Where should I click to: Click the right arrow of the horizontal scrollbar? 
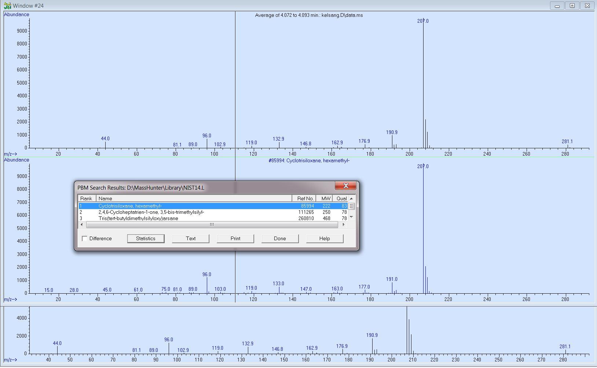[344, 224]
